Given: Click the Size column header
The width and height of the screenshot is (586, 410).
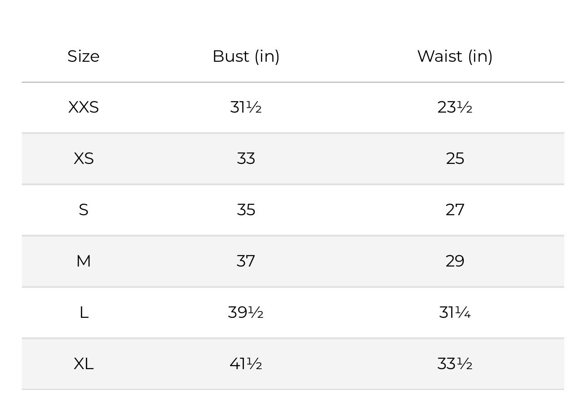Looking at the screenshot, I should point(84,56).
